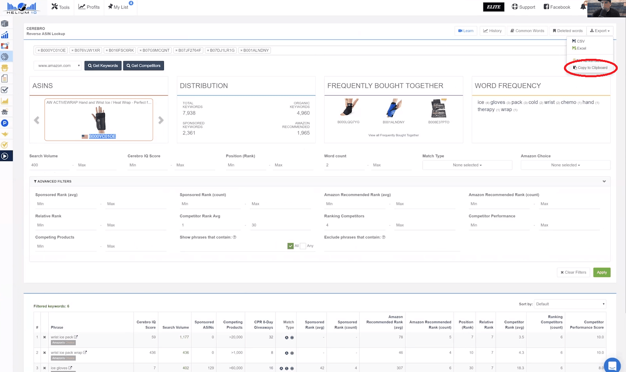Open Black Box product research sidebar icon
Screen dimensions: 626x372
click(5, 24)
